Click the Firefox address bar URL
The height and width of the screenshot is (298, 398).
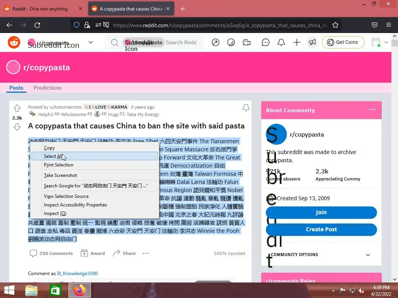220,25
